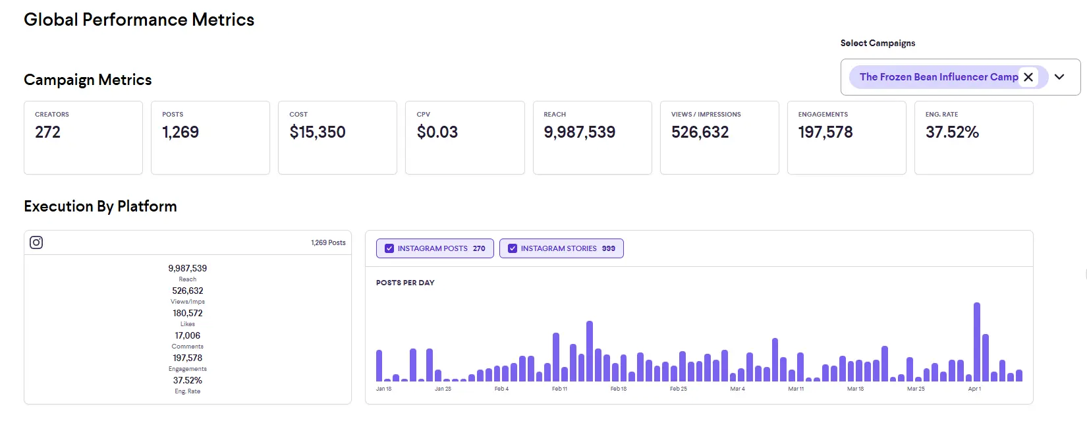Click the "Select Campaigns" field label
This screenshot has width=1087, height=421.
pos(878,43)
